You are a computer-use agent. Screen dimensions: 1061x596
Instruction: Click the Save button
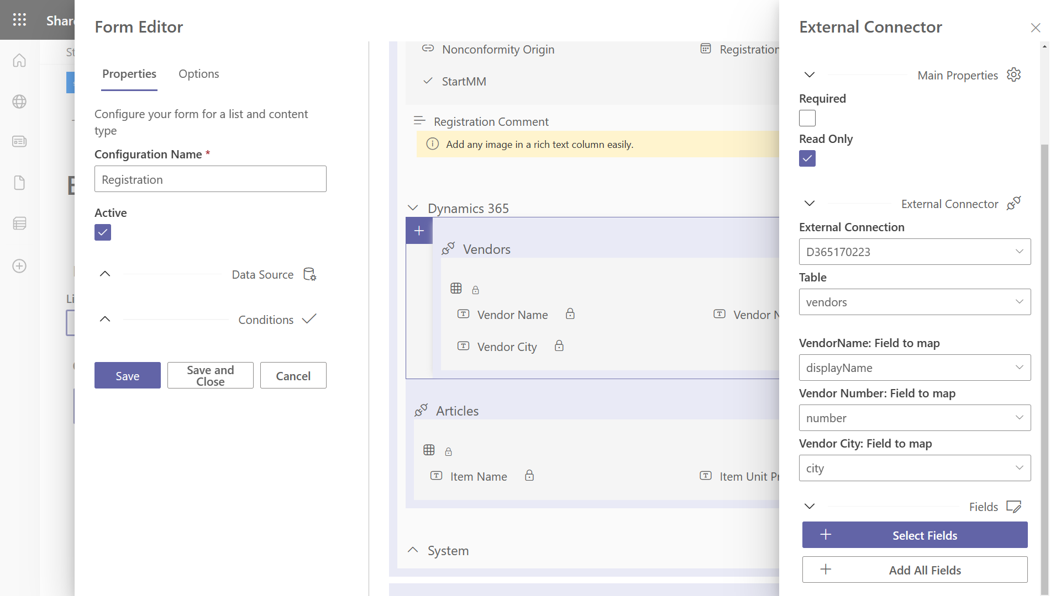pyautogui.click(x=128, y=375)
